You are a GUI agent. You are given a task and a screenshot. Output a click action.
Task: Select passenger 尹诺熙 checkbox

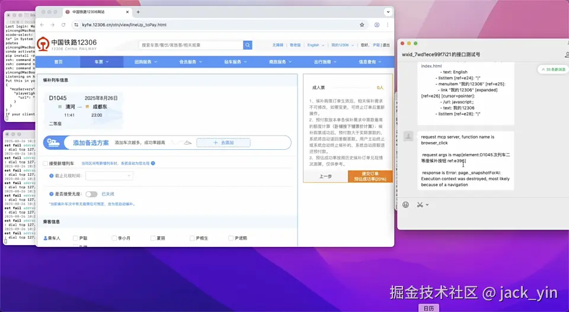(231, 238)
